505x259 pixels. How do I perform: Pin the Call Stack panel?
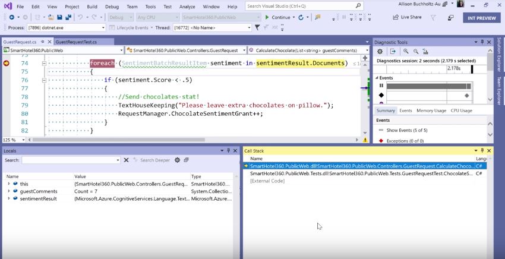click(x=482, y=150)
